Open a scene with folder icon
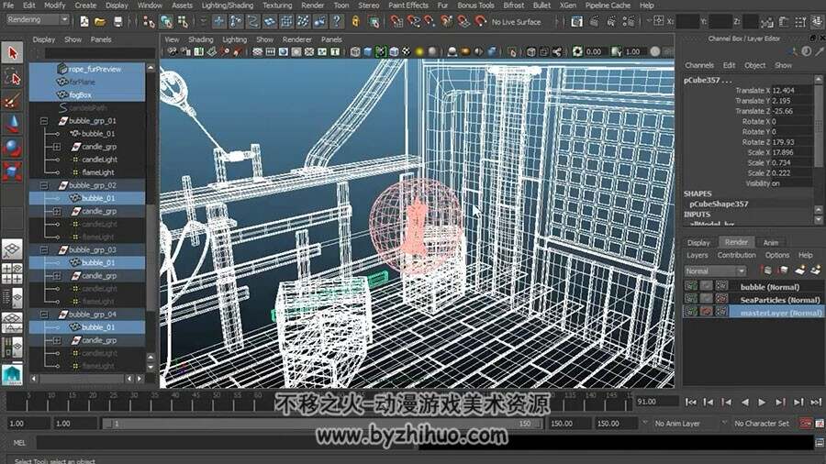Image resolution: width=826 pixels, height=464 pixels. [x=99, y=22]
